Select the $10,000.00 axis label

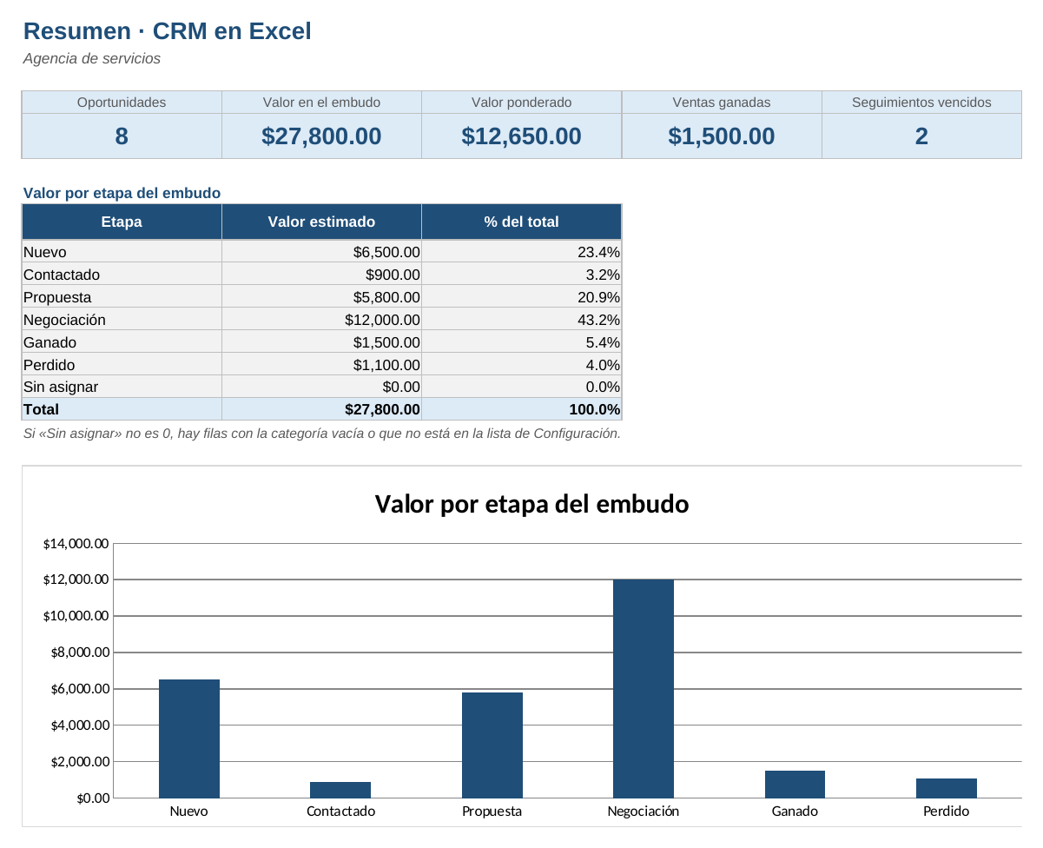point(76,616)
